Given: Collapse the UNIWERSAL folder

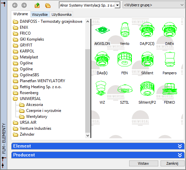Looking at the screenshot, I should [x=27, y=99].
